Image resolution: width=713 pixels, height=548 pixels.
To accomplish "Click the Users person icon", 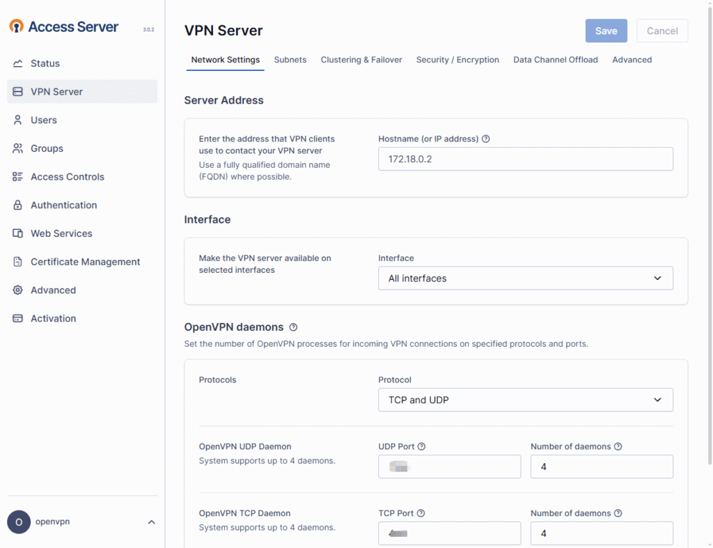I will (x=18, y=120).
